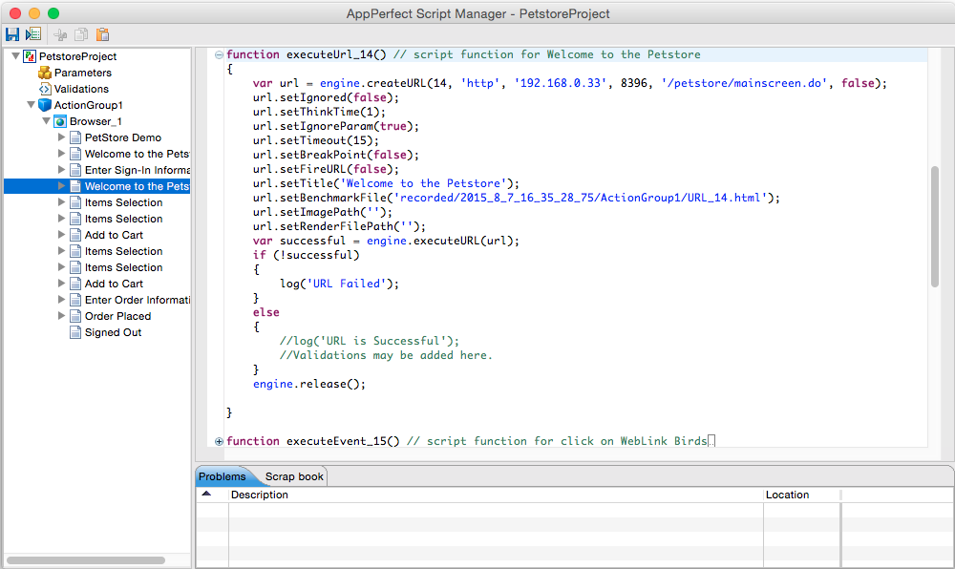Click the page icon beside Order Placed

(75, 316)
